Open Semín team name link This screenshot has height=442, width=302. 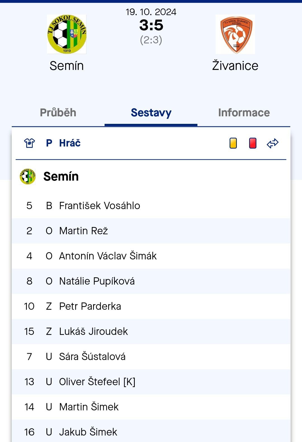(67, 66)
